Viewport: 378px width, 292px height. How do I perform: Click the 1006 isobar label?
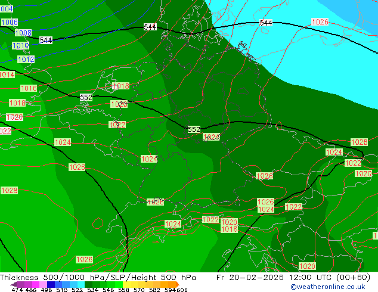coord(10,23)
